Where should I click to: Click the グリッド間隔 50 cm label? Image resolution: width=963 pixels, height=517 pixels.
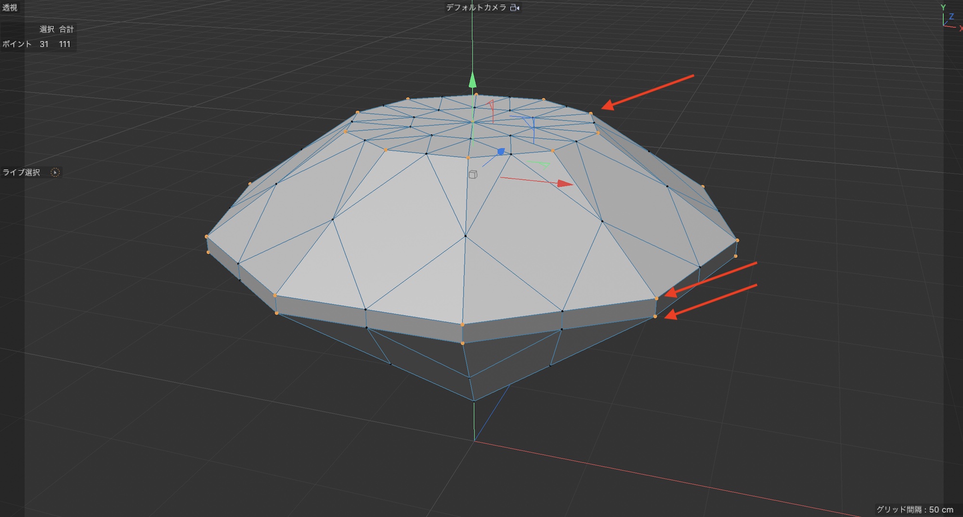coord(914,509)
